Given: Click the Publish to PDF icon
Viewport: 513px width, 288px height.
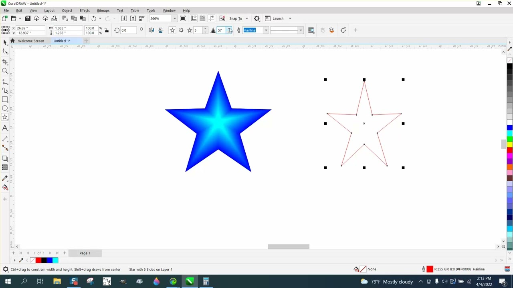Looking at the screenshot, I should click(141, 18).
